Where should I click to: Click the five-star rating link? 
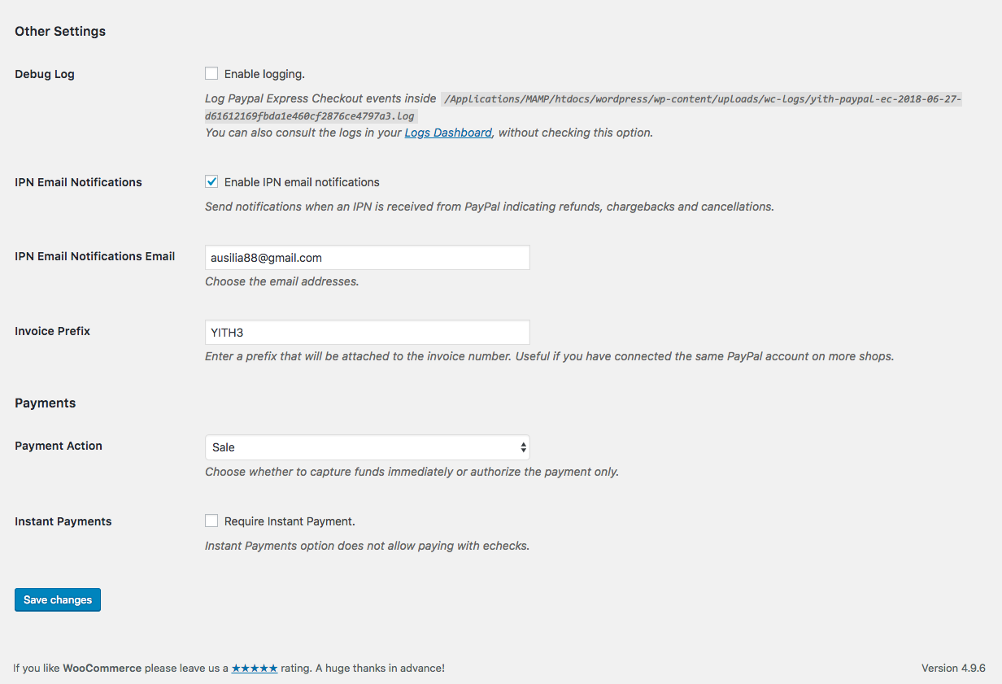pos(255,669)
